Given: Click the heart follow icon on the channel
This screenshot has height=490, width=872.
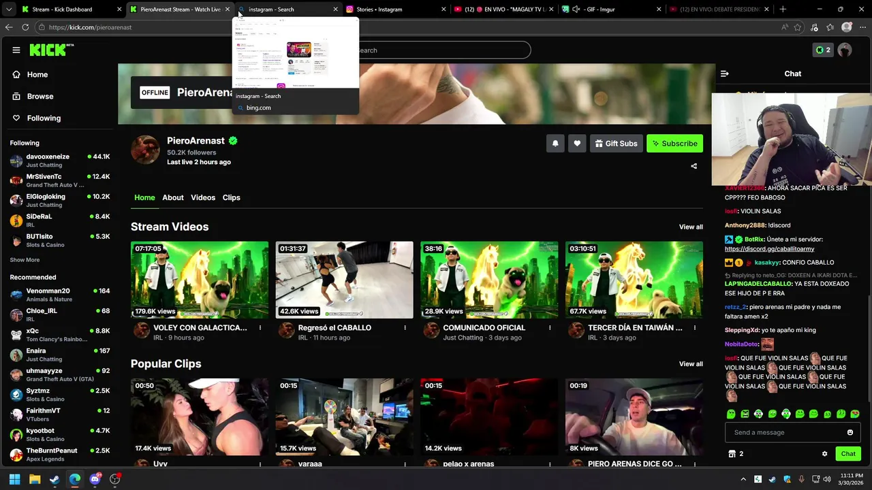Looking at the screenshot, I should 577,144.
